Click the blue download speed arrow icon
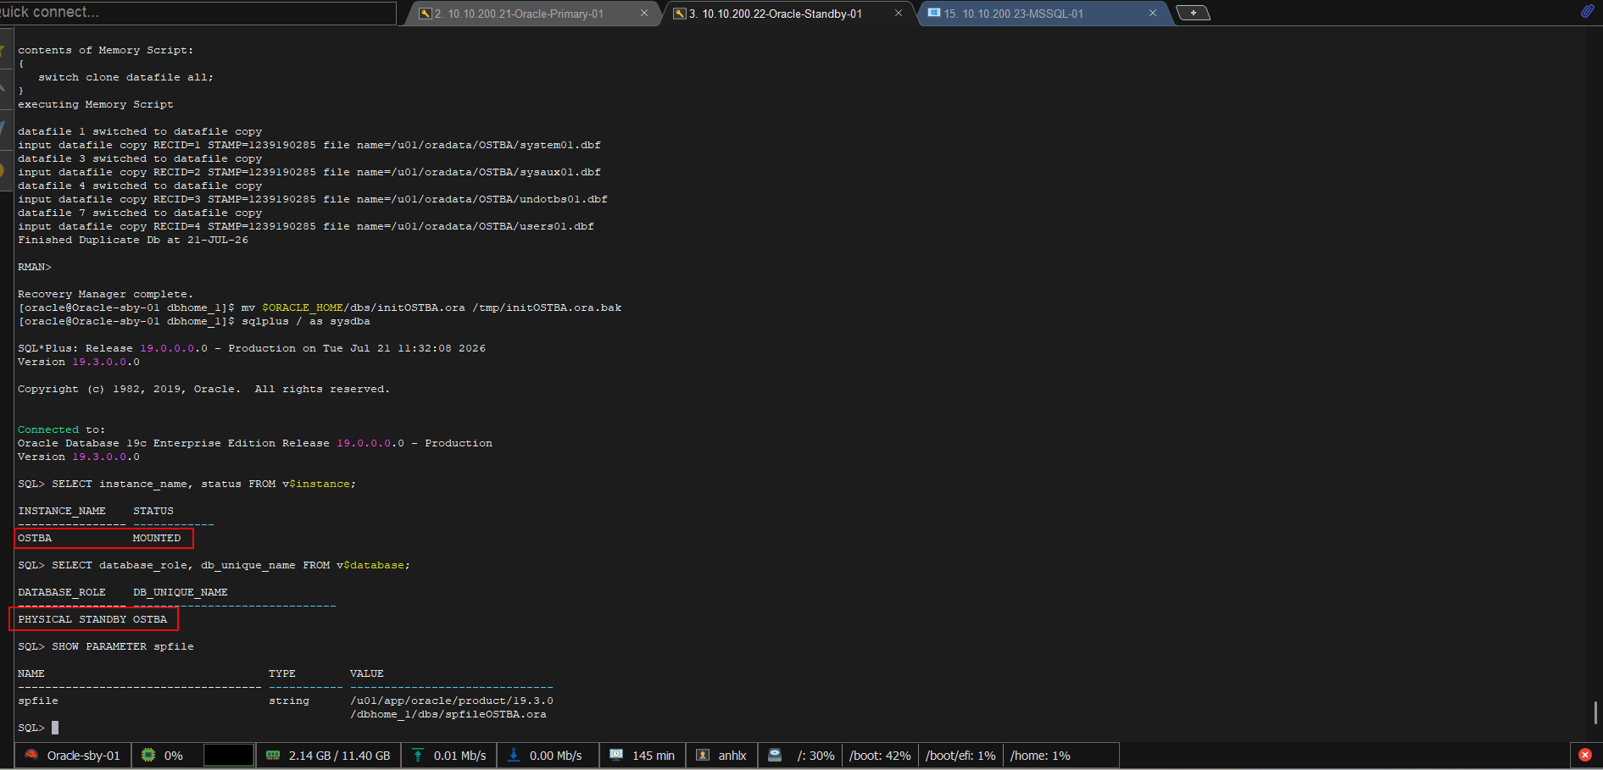 pyautogui.click(x=514, y=755)
